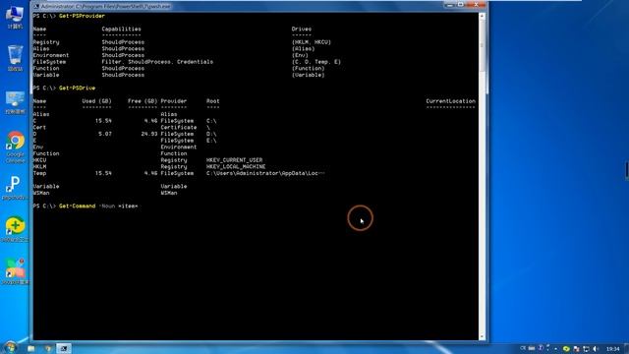
Task: Click the 'Certificate' provider entry
Action: 179,127
